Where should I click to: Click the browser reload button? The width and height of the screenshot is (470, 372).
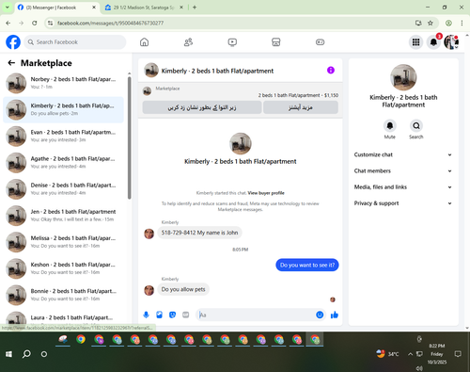[x=35, y=23]
